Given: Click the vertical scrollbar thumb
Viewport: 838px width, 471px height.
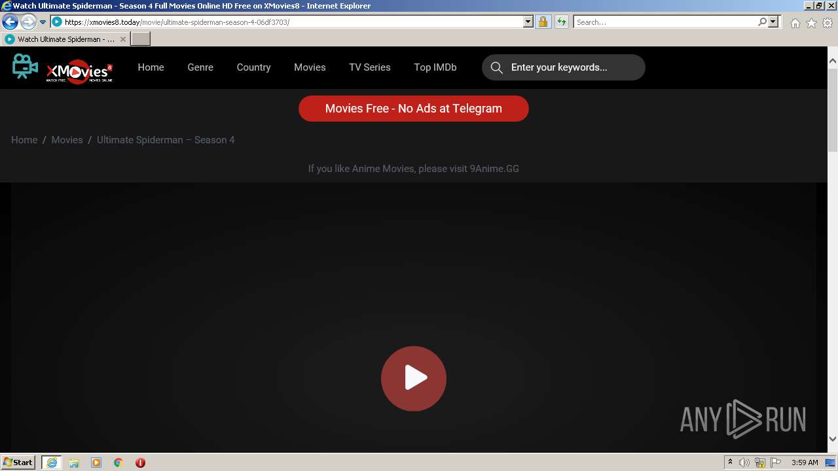Looking at the screenshot, I should coord(833,109).
